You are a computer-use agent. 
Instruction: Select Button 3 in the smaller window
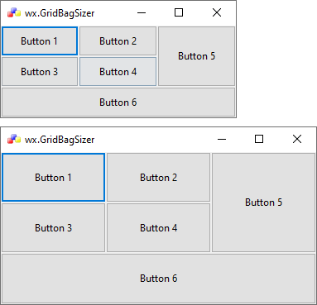[40, 72]
